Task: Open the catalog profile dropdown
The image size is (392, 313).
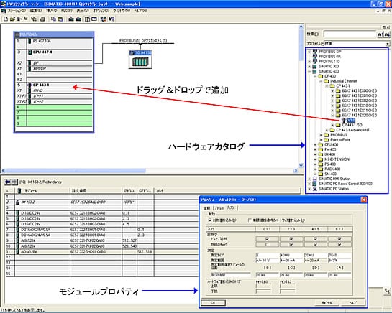Action: click(x=387, y=43)
